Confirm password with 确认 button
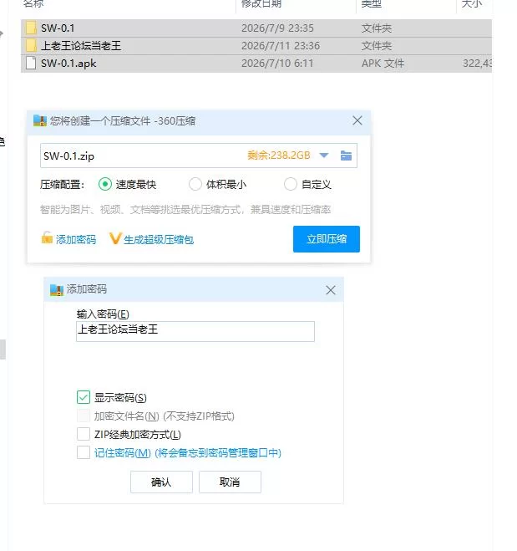 click(x=161, y=482)
